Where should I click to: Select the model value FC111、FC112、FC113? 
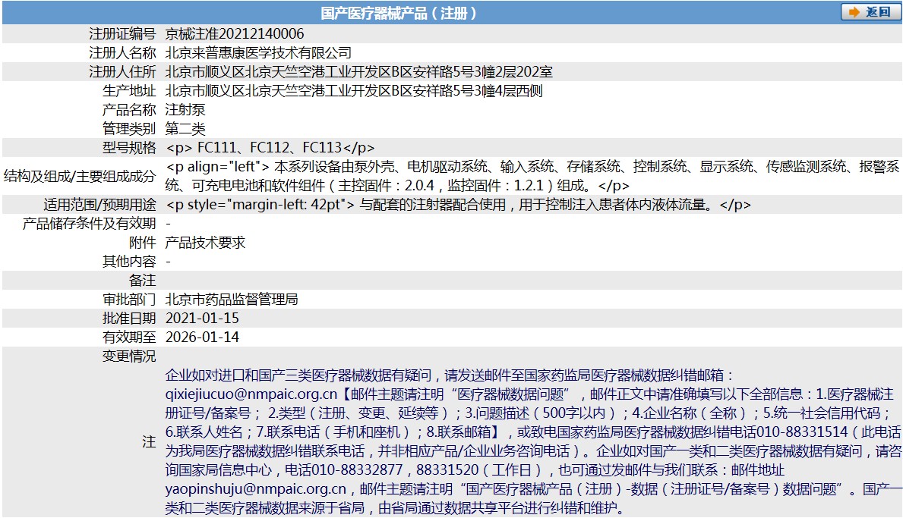270,148
